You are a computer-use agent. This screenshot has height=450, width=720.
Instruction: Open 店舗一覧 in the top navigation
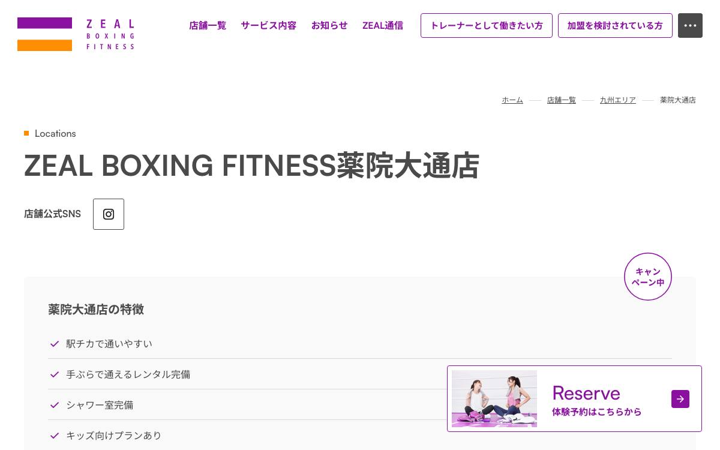click(208, 26)
